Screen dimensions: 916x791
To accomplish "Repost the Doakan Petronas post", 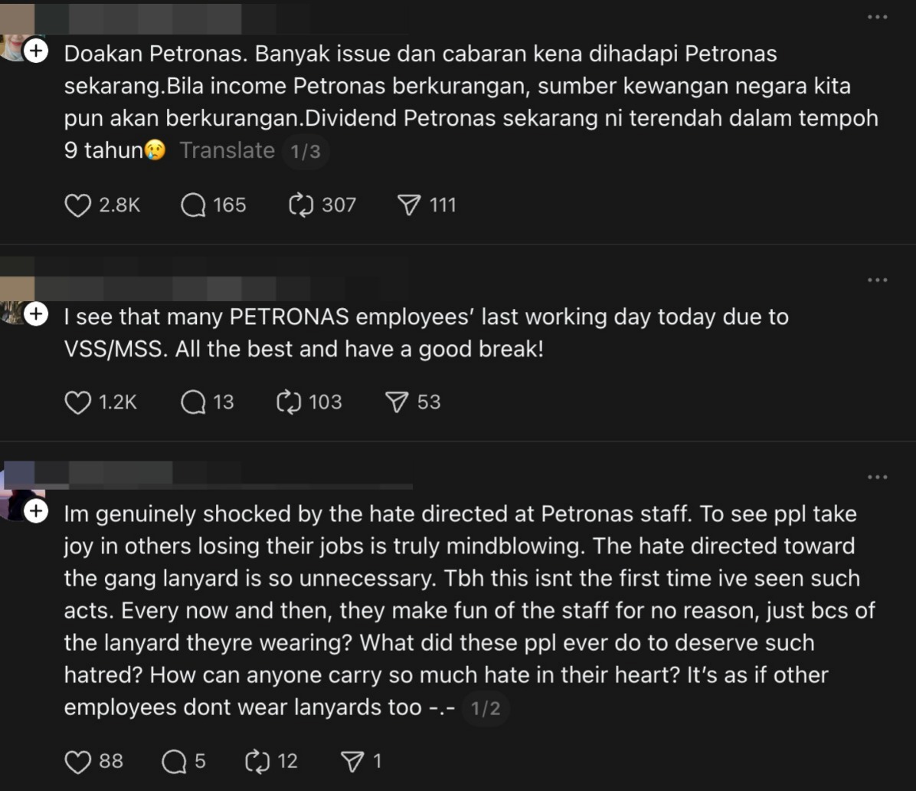I will point(300,205).
